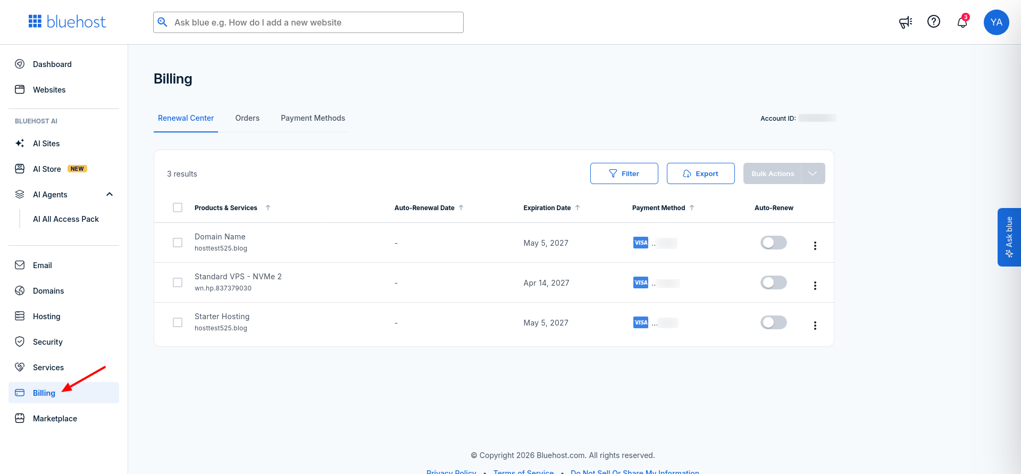Click the Account ID label
Viewport: 1021px width, 474px height.
pos(778,119)
